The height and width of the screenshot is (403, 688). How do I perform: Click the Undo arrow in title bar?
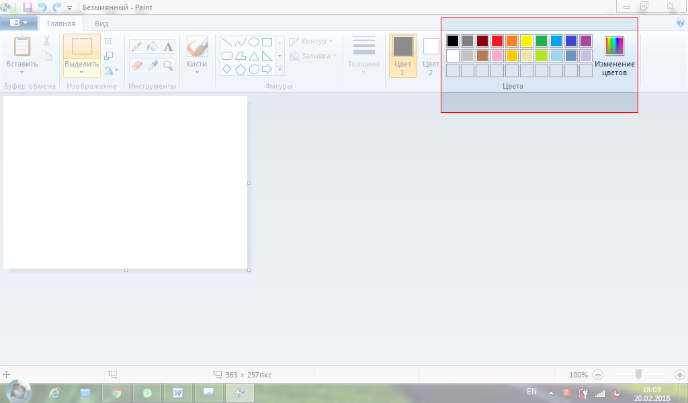(42, 7)
